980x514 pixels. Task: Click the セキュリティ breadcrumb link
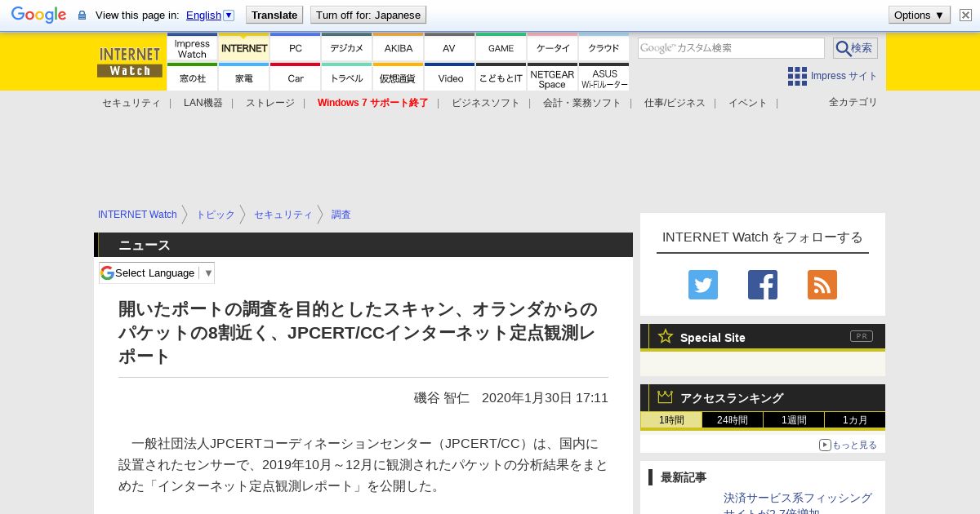283,215
